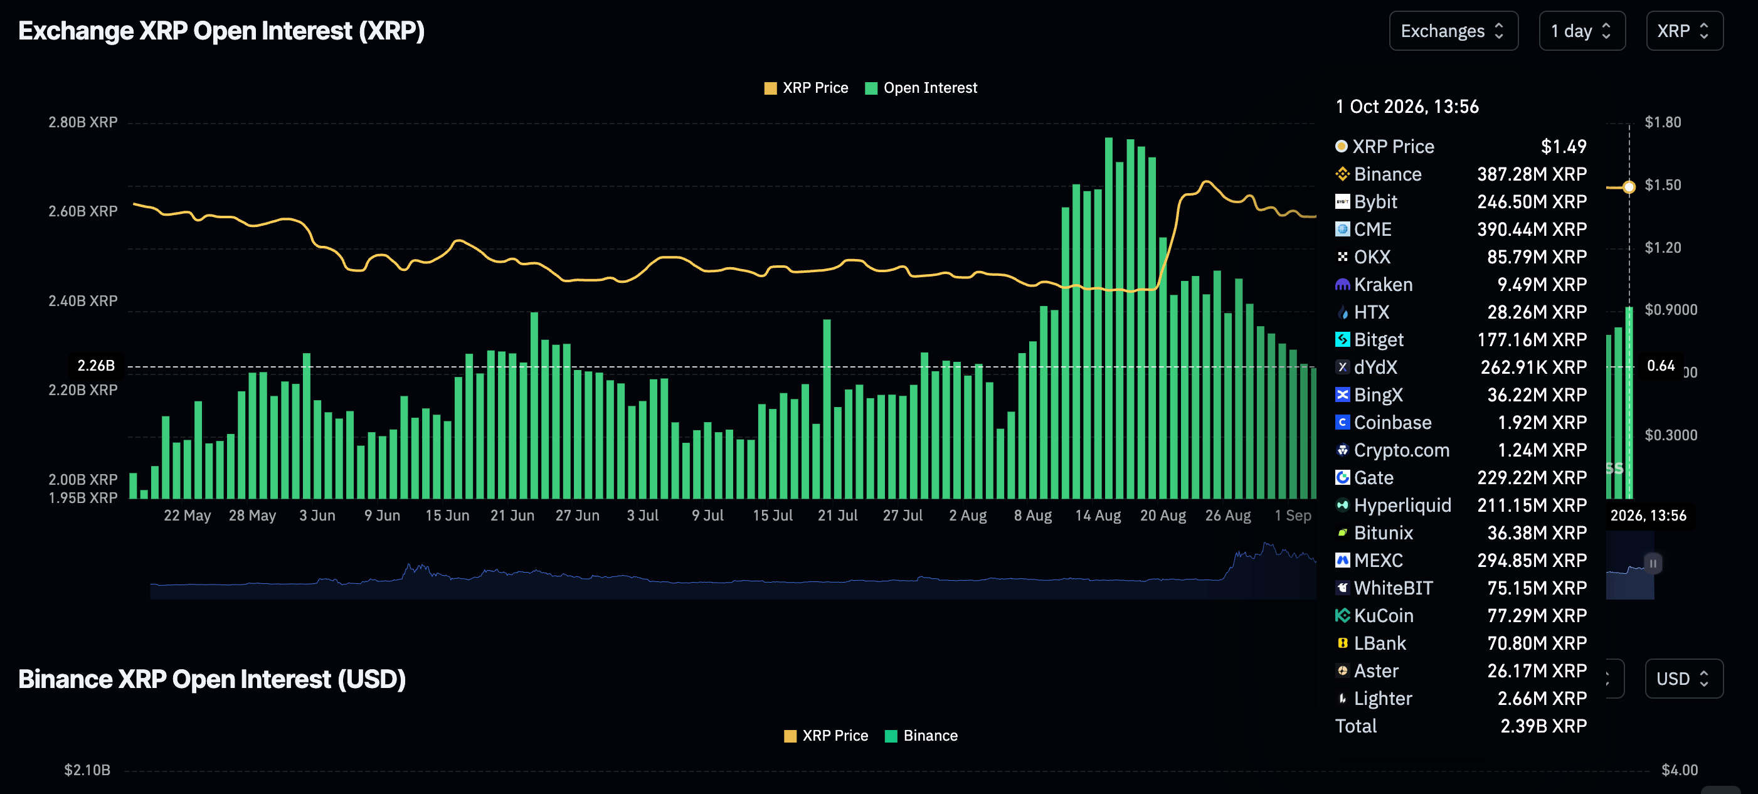
Task: Click the dYdX logo icon
Action: 1342,368
